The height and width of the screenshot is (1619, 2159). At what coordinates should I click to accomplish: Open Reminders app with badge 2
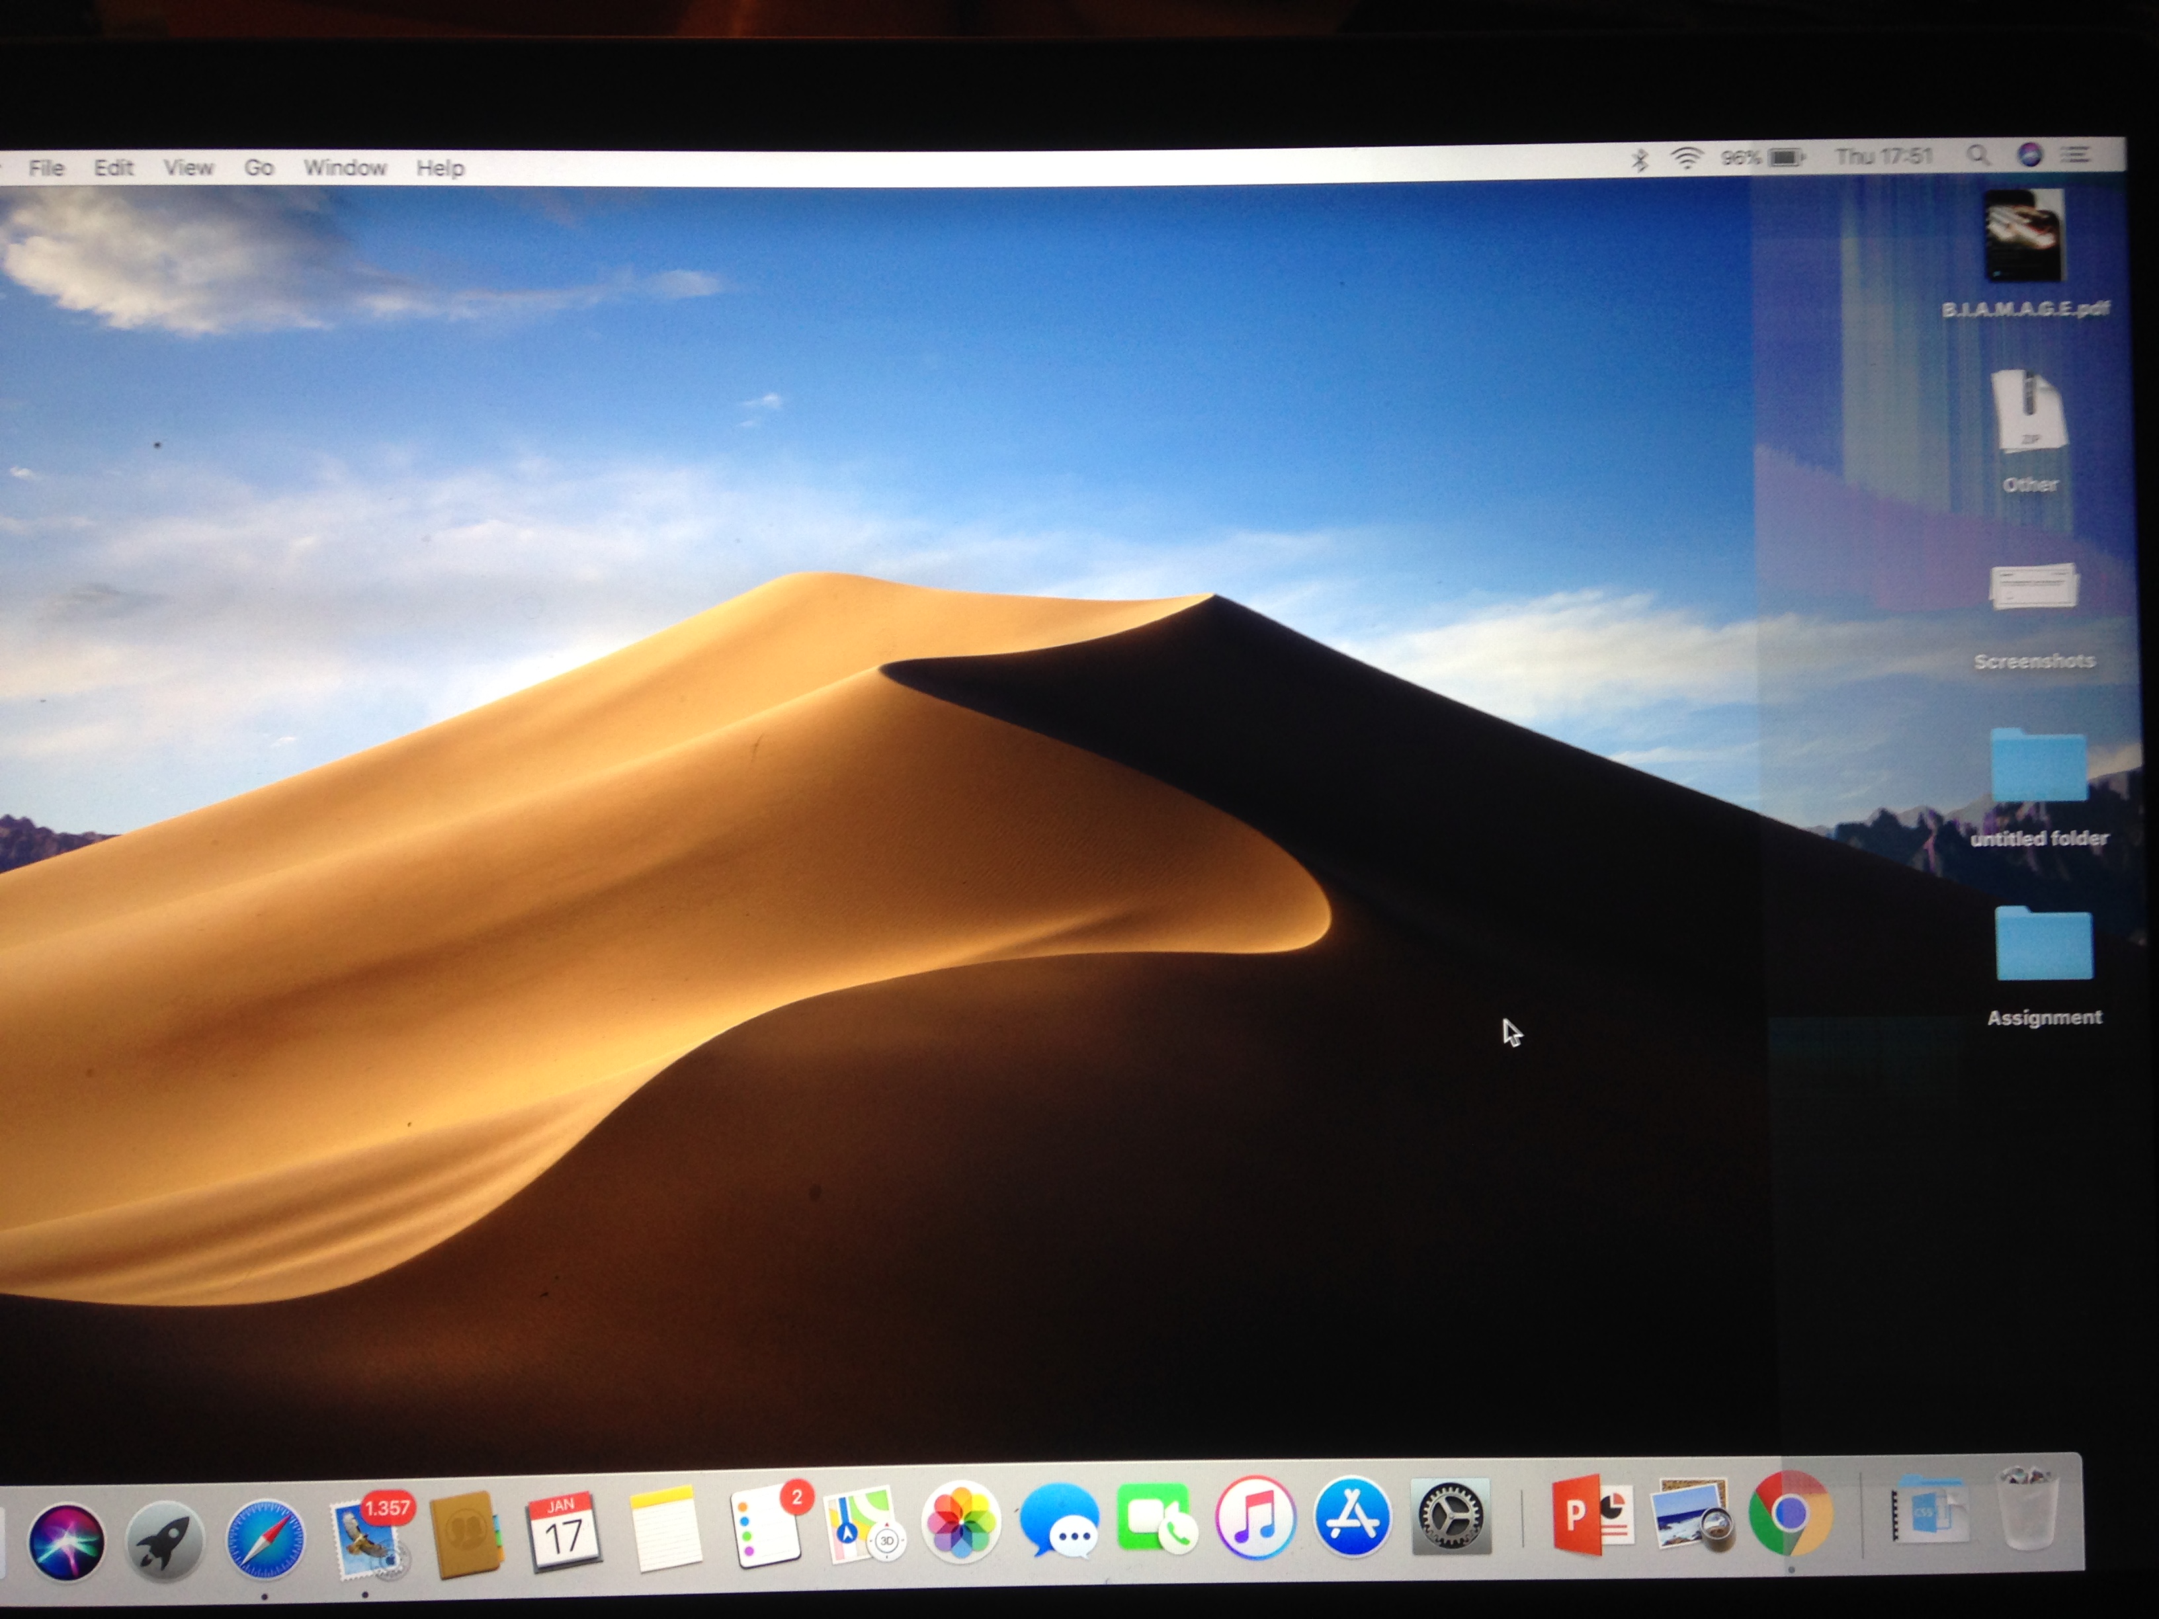tap(766, 1527)
